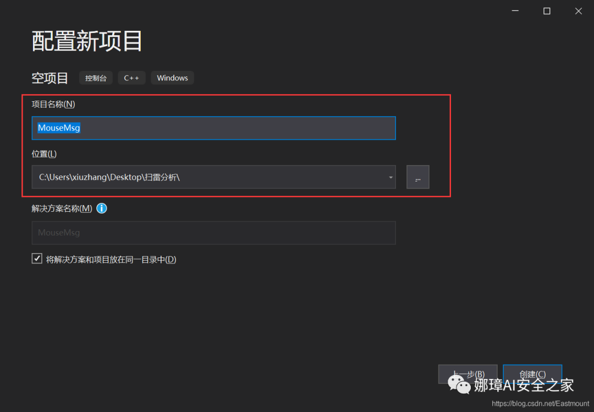The width and height of the screenshot is (594, 412).
Task: Click the C++ tag label
Action: pyautogui.click(x=131, y=78)
